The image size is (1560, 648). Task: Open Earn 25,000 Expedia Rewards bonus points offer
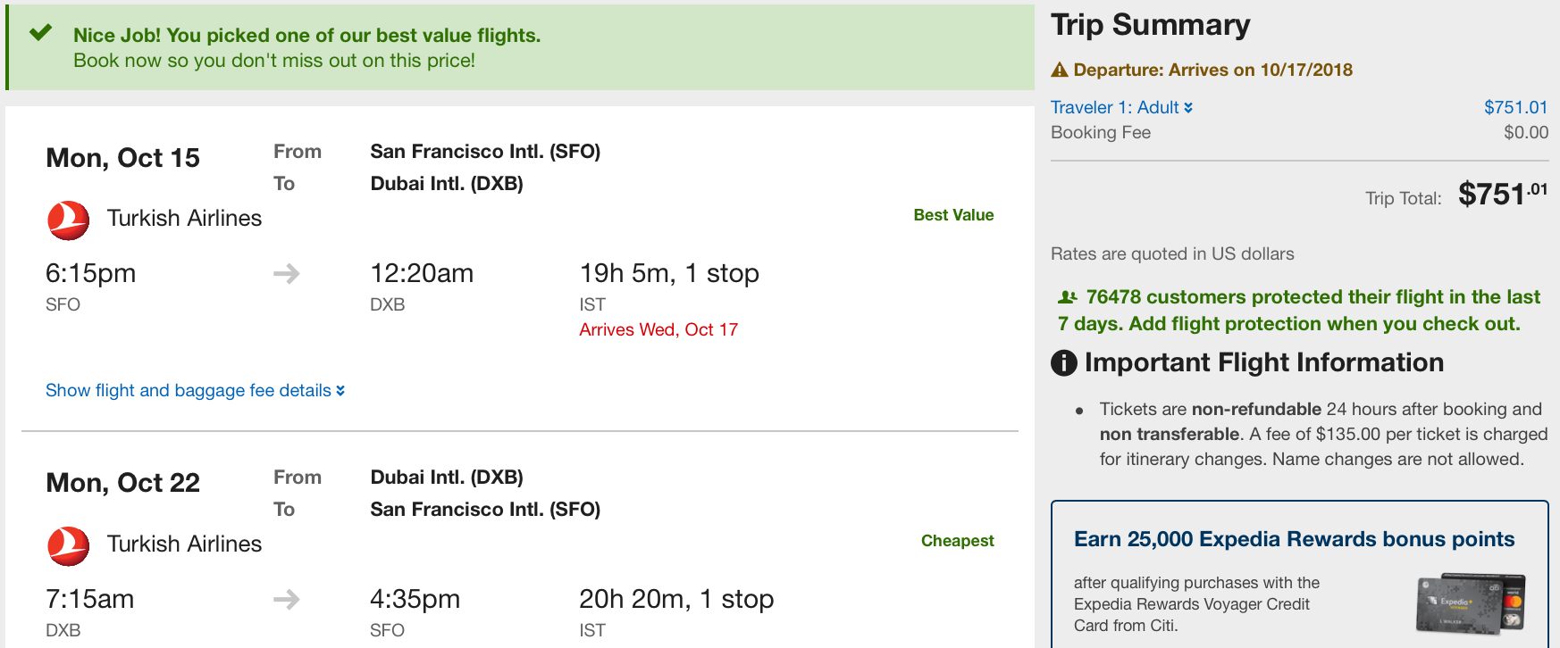point(1294,539)
